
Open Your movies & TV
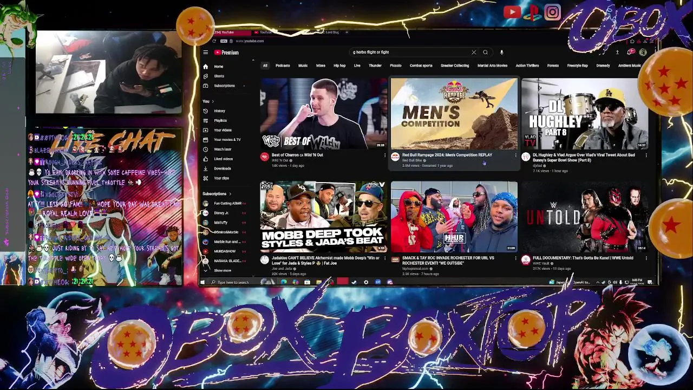pos(227,139)
